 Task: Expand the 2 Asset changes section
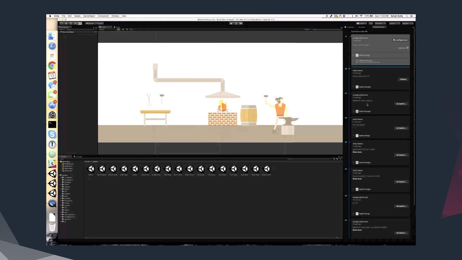353,87
